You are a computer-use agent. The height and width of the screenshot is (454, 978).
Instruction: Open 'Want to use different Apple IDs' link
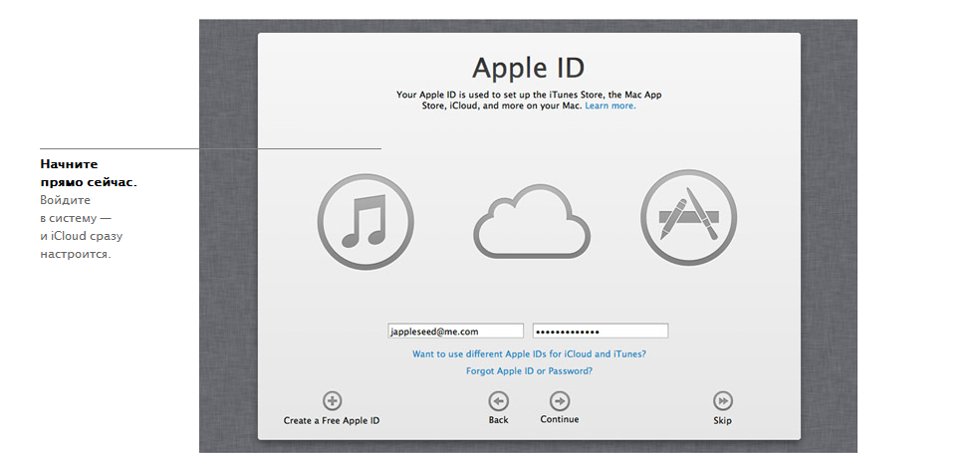click(529, 353)
